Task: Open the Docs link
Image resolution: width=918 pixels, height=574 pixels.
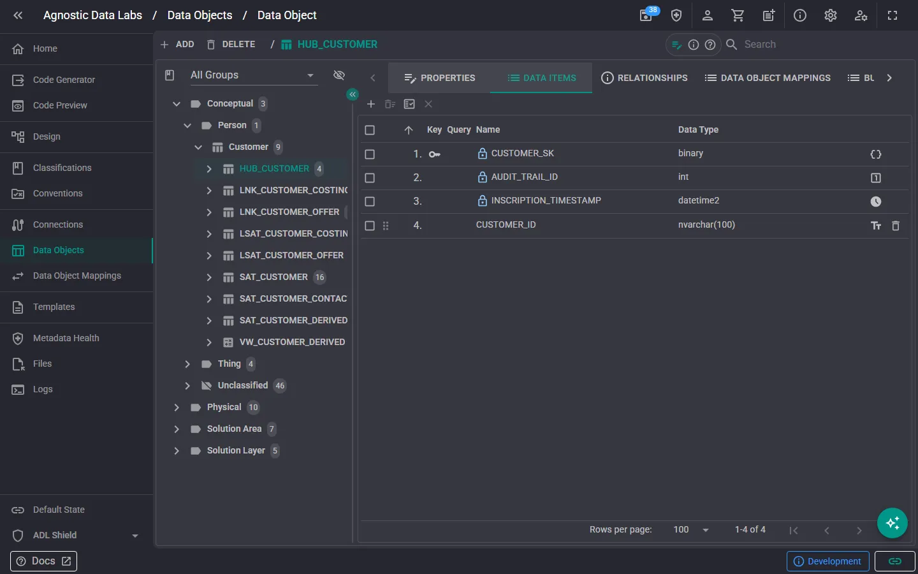Action: 43,561
